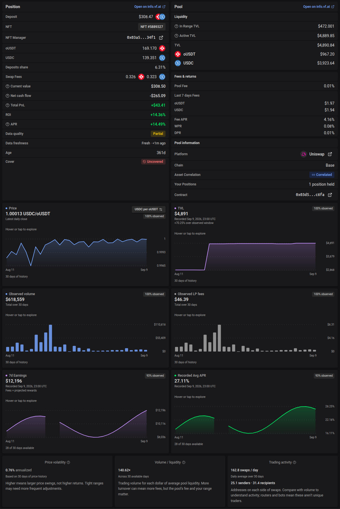This screenshot has height=509, width=340.
Task: Click the Base chain value
Action: pyautogui.click(x=330, y=165)
